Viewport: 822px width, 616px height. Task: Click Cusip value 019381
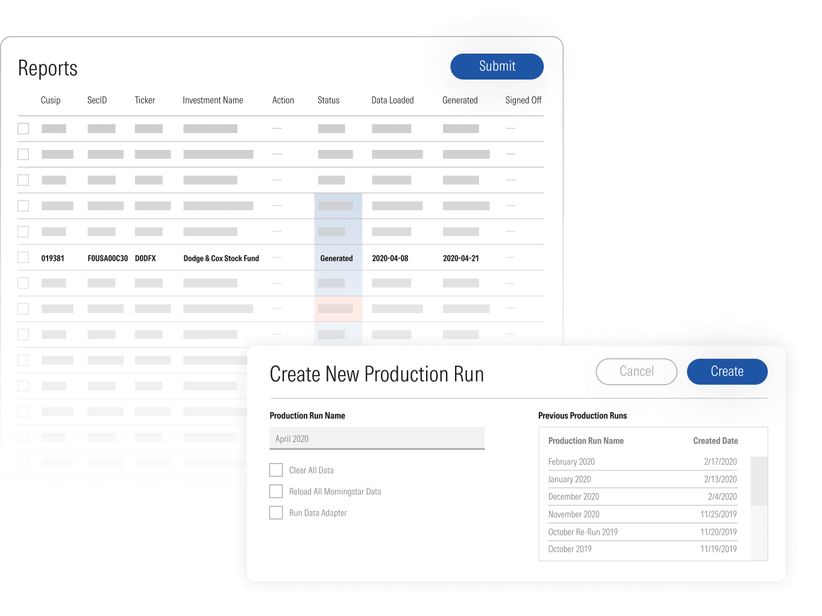click(x=52, y=258)
